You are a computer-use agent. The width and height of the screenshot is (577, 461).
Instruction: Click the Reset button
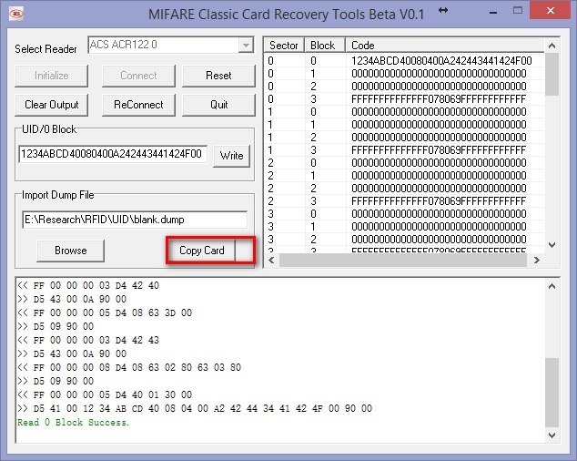218,76
